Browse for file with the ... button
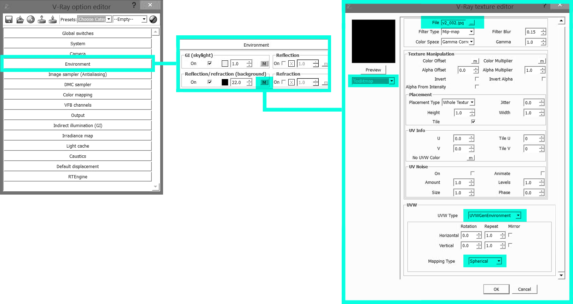The height and width of the screenshot is (304, 573). pyautogui.click(x=471, y=23)
